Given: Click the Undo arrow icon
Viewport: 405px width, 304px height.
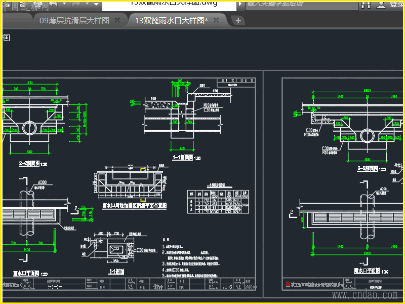Looking at the screenshot, I should pyautogui.click(x=54, y=4).
